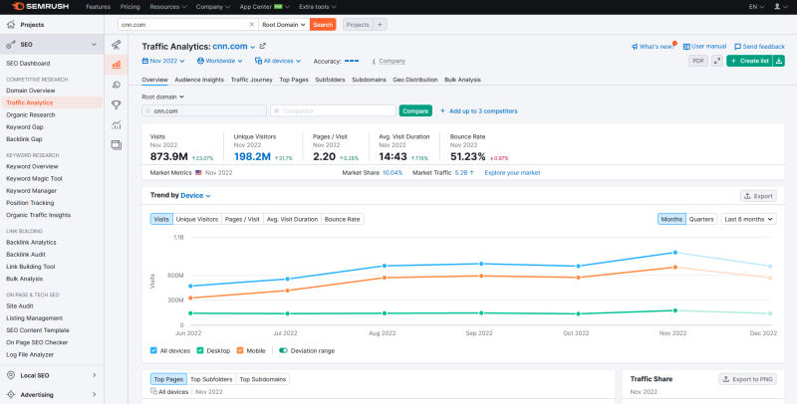The height and width of the screenshot is (404, 797).
Task: Follow the Explore your market link
Action: click(x=512, y=172)
